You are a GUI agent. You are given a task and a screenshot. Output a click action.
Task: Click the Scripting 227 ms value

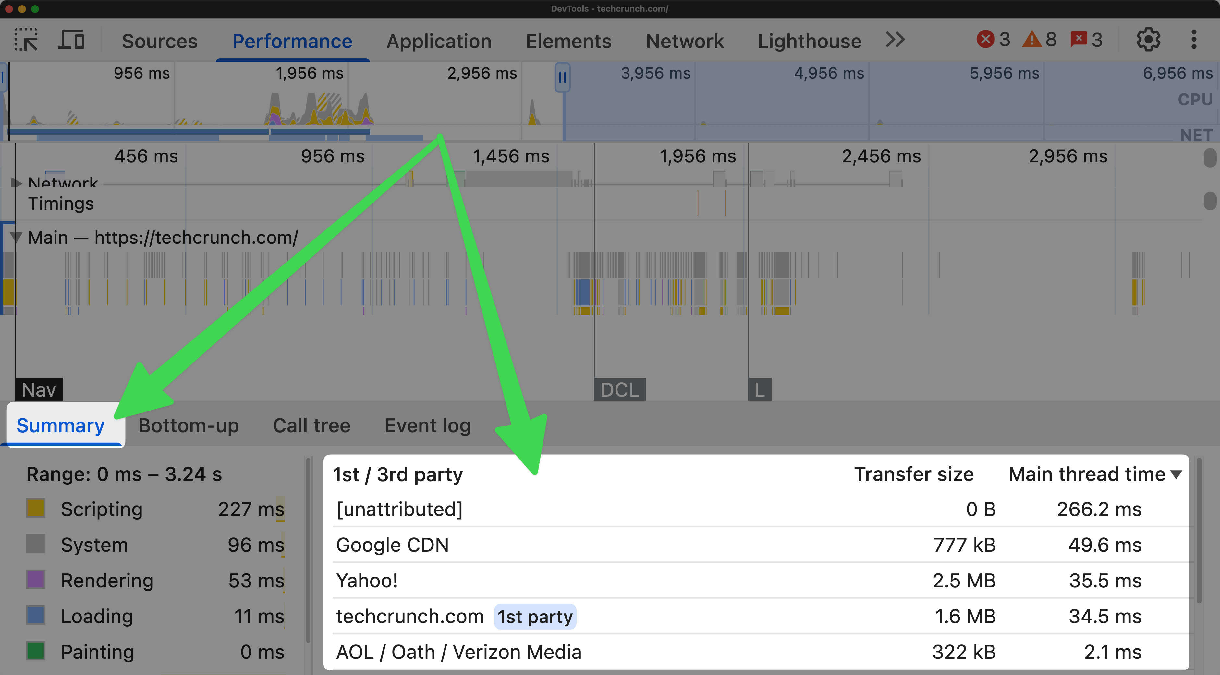(251, 509)
